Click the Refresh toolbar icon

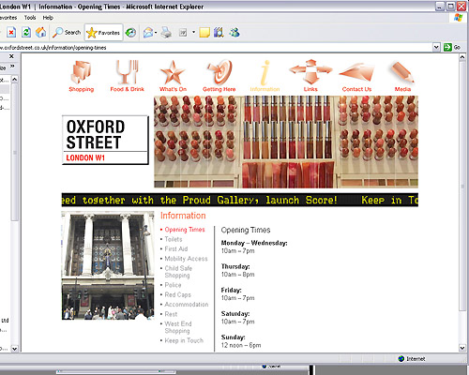[26, 32]
